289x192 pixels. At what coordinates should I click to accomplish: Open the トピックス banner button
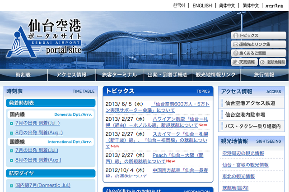coord(258,36)
